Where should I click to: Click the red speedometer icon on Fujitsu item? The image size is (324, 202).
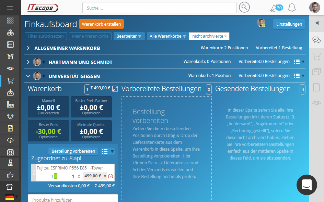tap(110, 176)
